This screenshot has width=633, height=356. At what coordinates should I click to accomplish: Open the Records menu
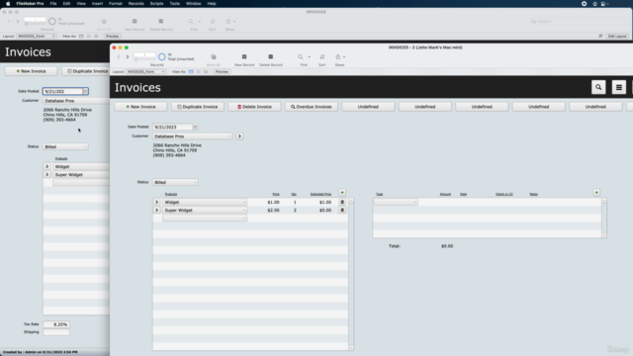point(136,4)
